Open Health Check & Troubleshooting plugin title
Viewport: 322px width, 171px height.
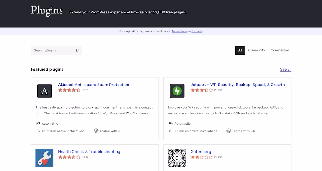tap(89, 152)
